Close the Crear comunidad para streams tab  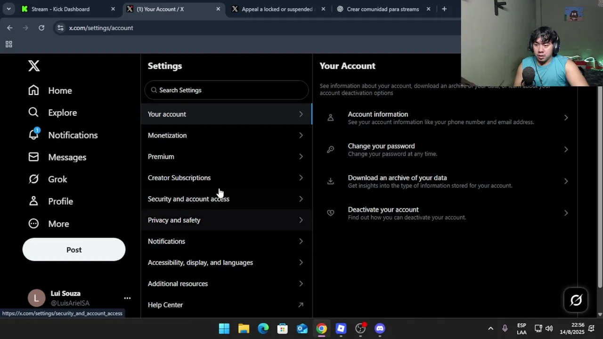(428, 9)
